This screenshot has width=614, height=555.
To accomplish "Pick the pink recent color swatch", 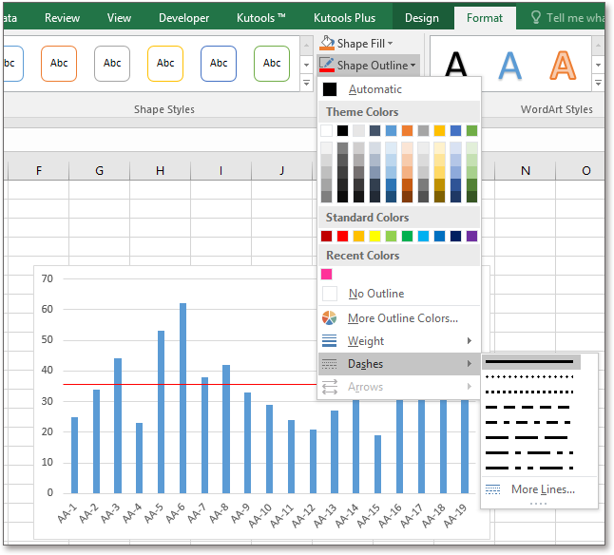I will click(327, 274).
